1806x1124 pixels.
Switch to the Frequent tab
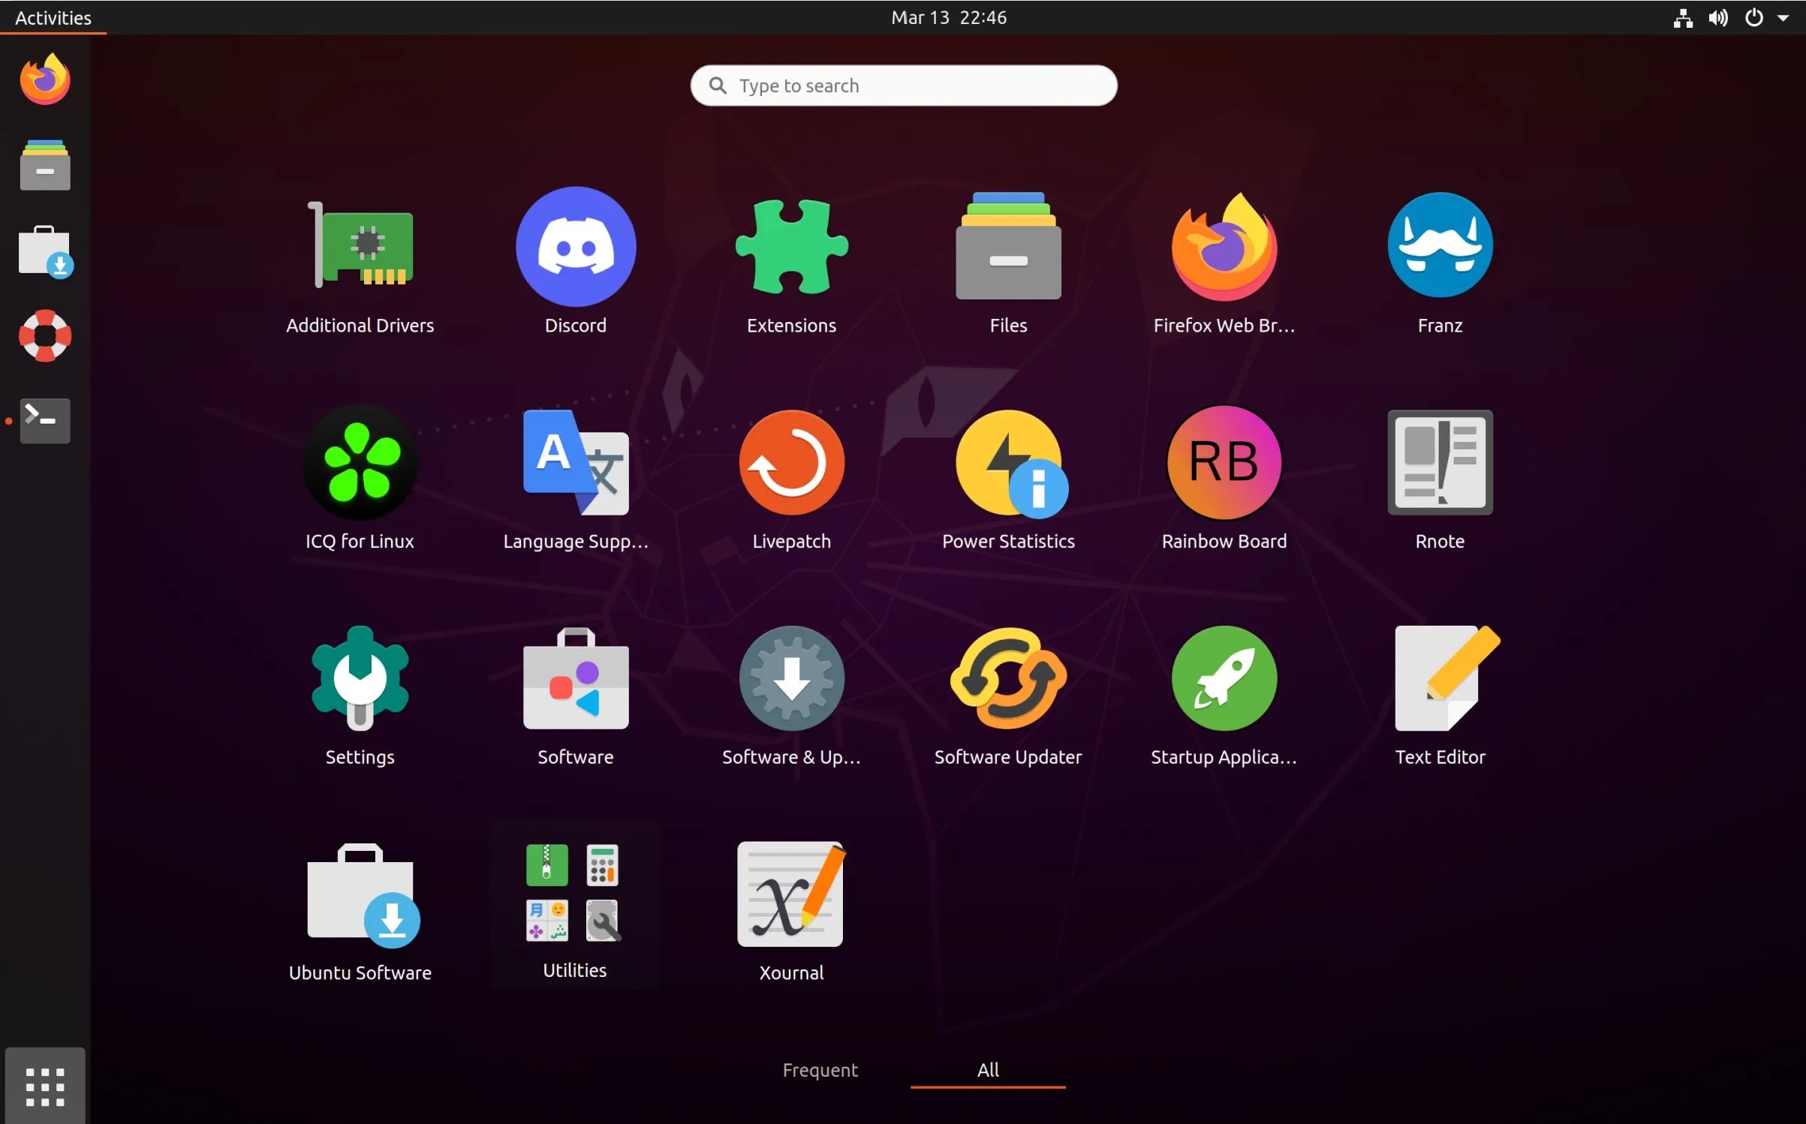tap(820, 1069)
